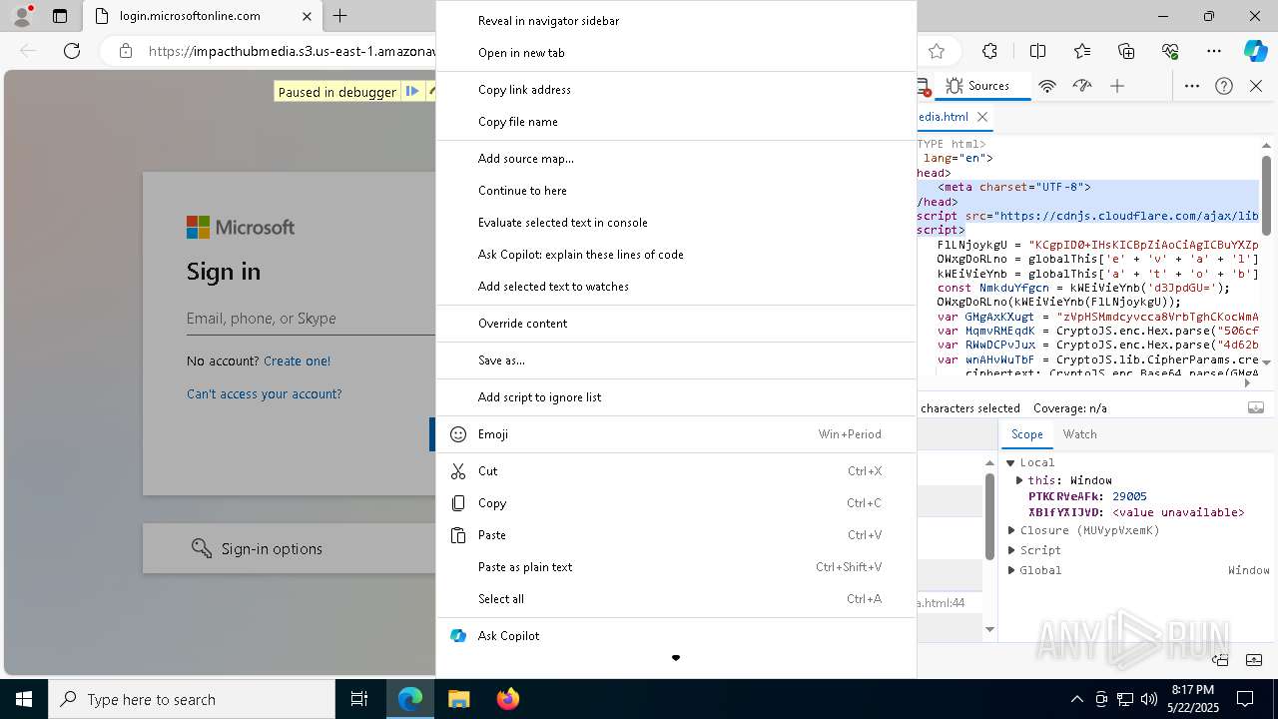Choose Copy file name
Viewport: 1278px width, 719px height.
(x=676, y=122)
